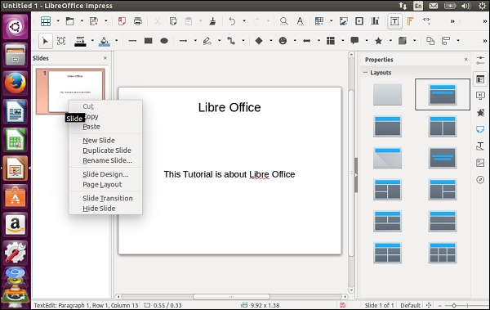This screenshot has width=490, height=310.
Task: Choose the Select arrow tool
Action: point(45,41)
